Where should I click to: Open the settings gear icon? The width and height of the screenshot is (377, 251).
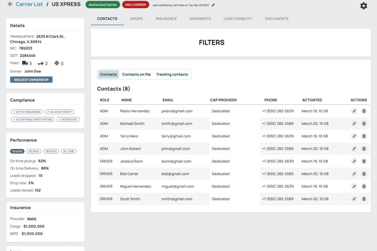coord(364,6)
